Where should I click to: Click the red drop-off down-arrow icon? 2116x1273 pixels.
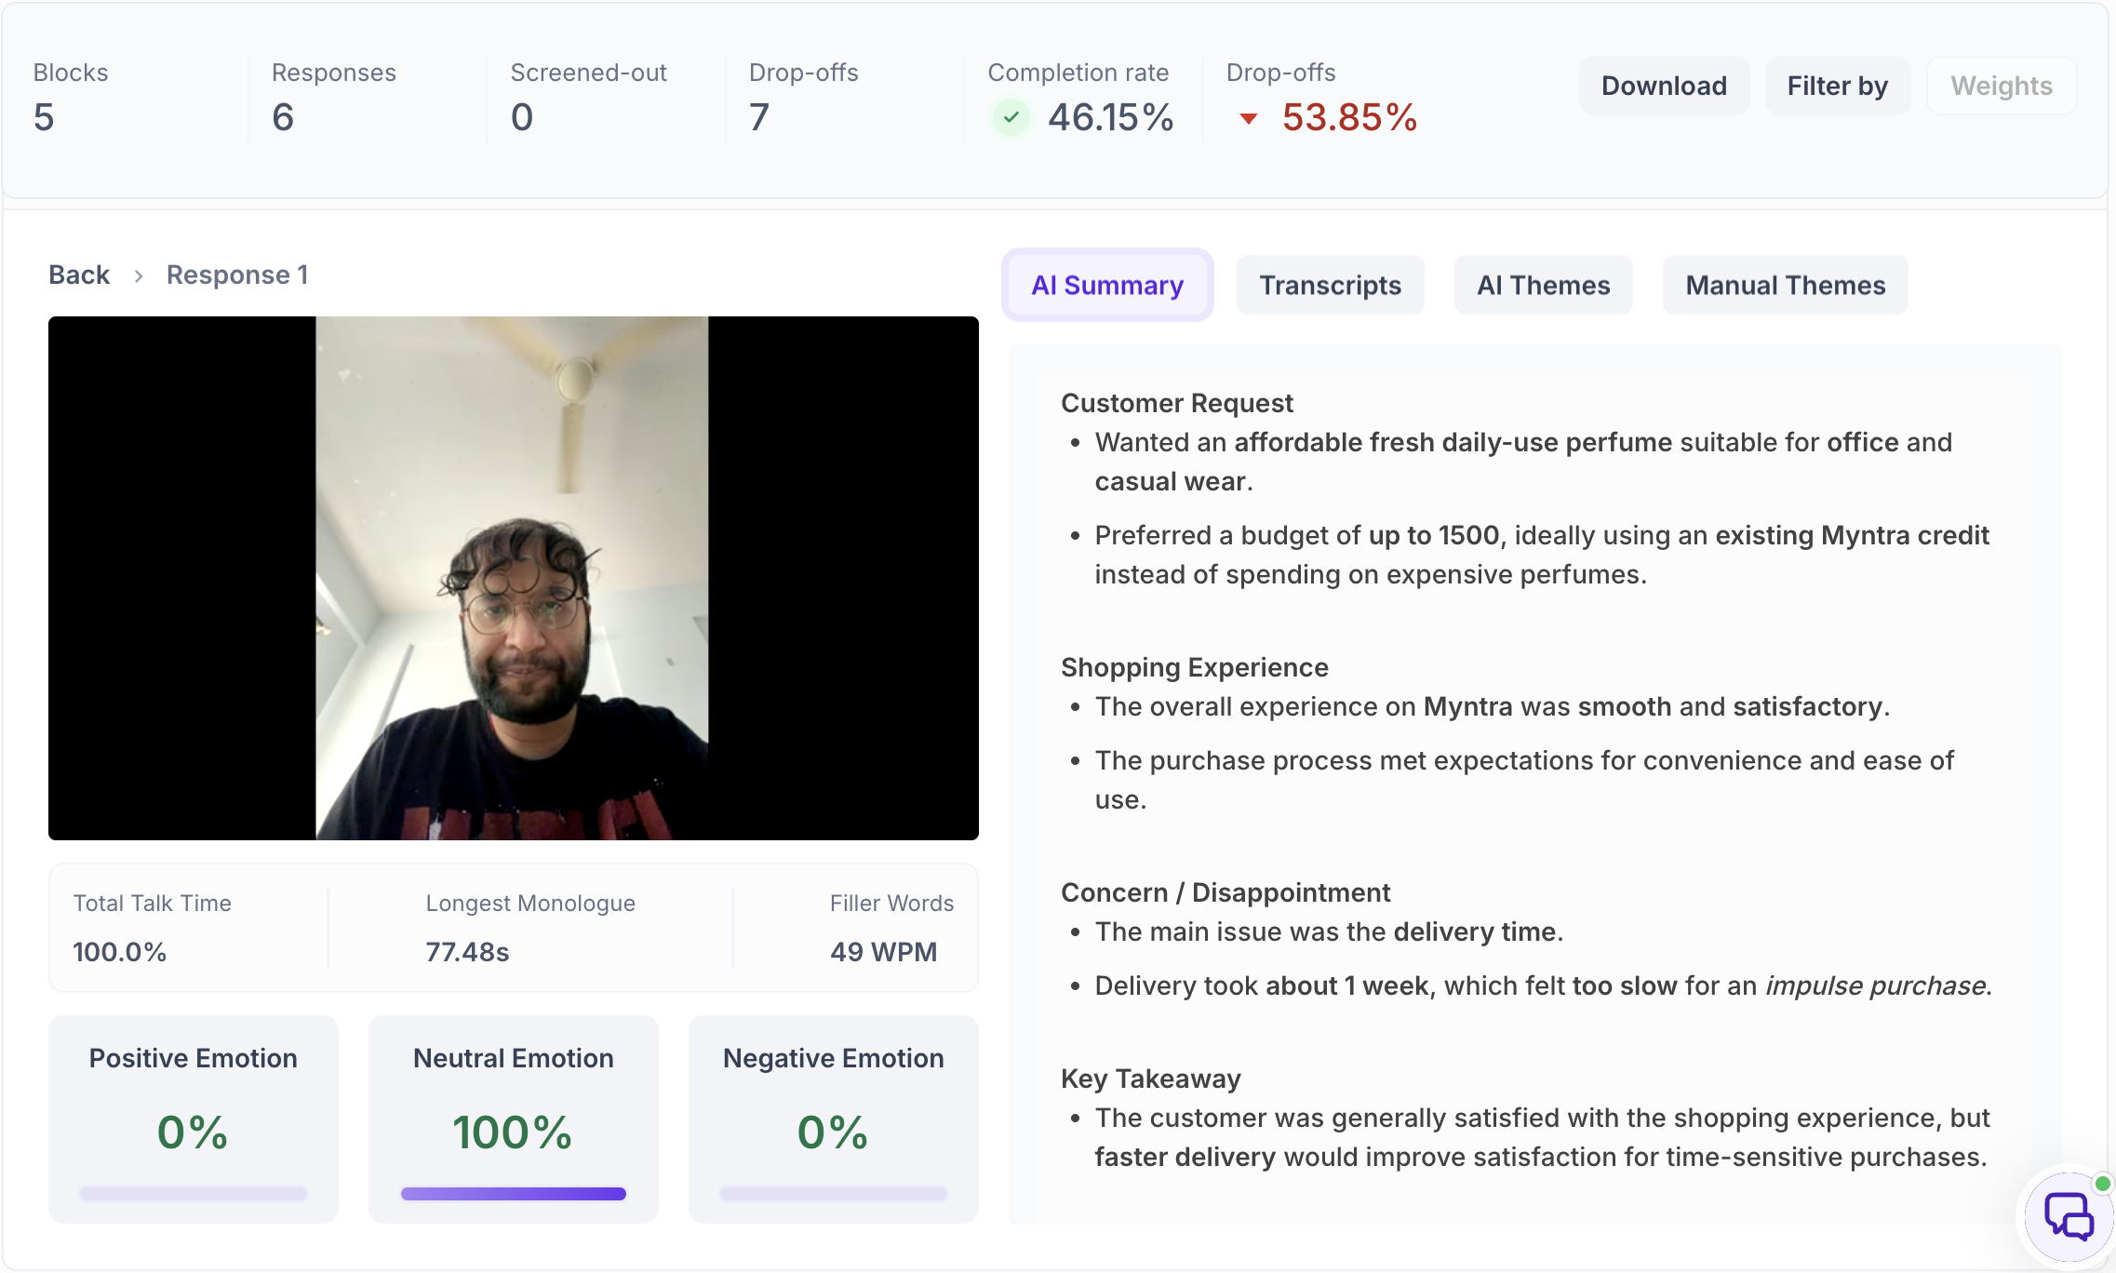(1249, 118)
